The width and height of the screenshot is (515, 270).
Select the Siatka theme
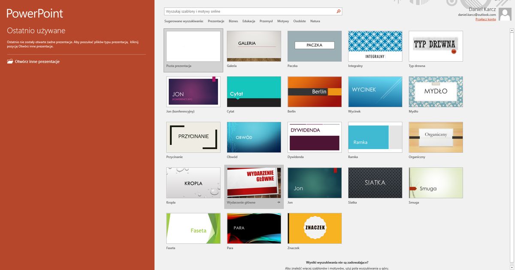[x=375, y=182]
